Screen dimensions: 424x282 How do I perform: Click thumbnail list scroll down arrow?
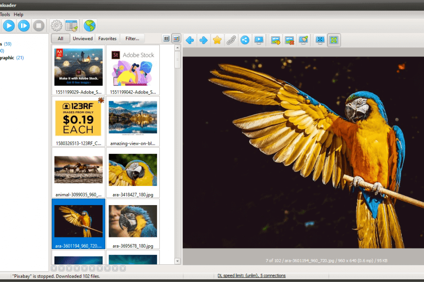click(178, 261)
